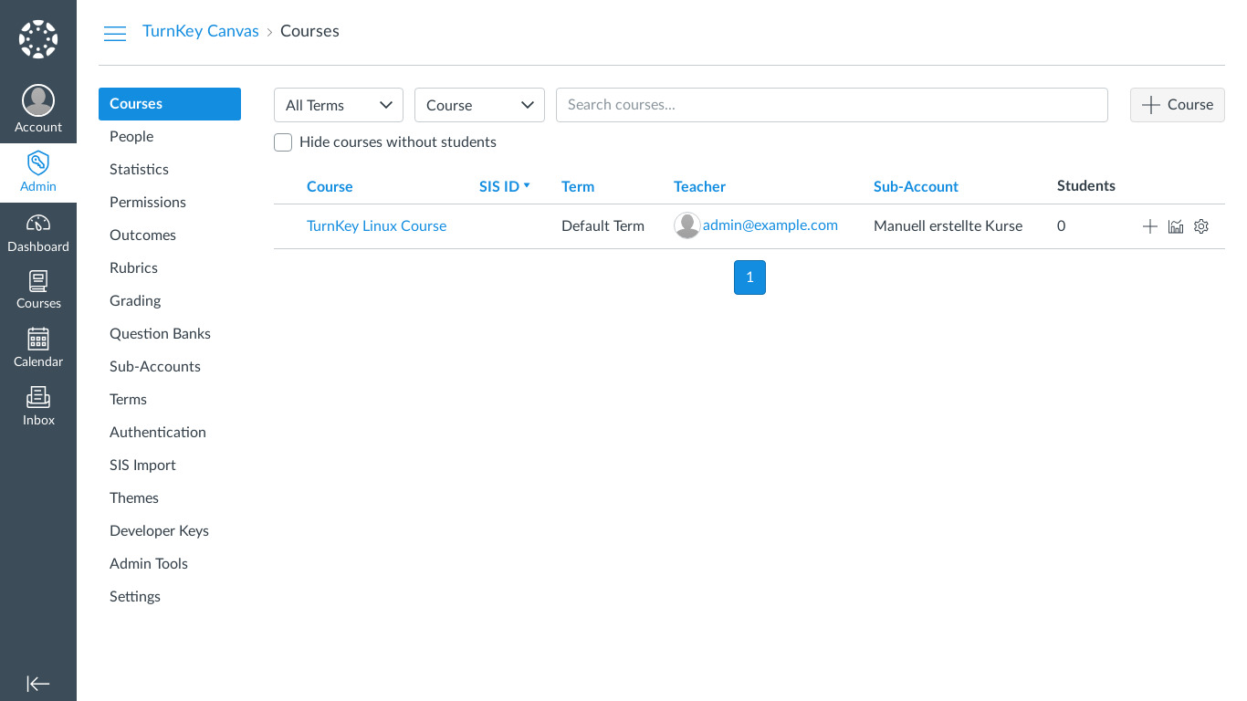Go to Permissions in the admin menu
Viewport: 1247px width, 701px height.
(x=148, y=202)
